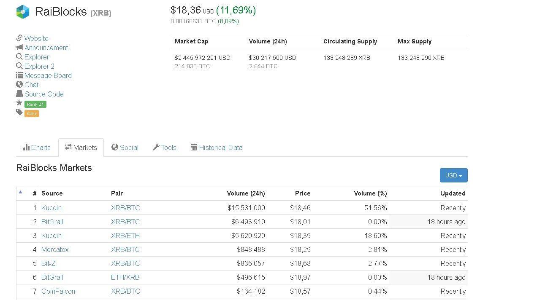Click 133 248 290 XRB max supply
This screenshot has height=300, width=537.
tap(421, 58)
